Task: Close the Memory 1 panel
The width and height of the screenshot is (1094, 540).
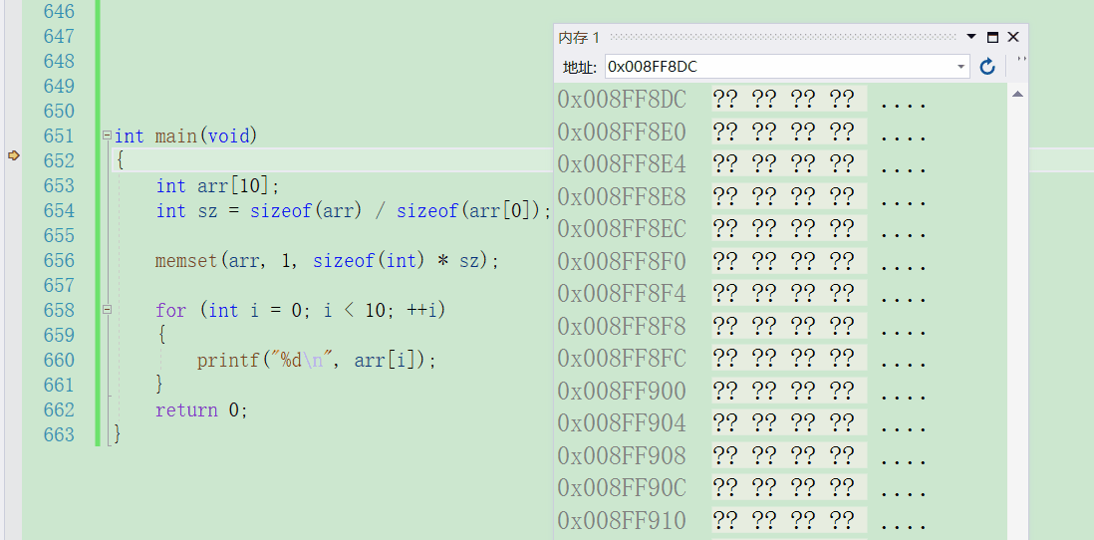Action: [1013, 37]
